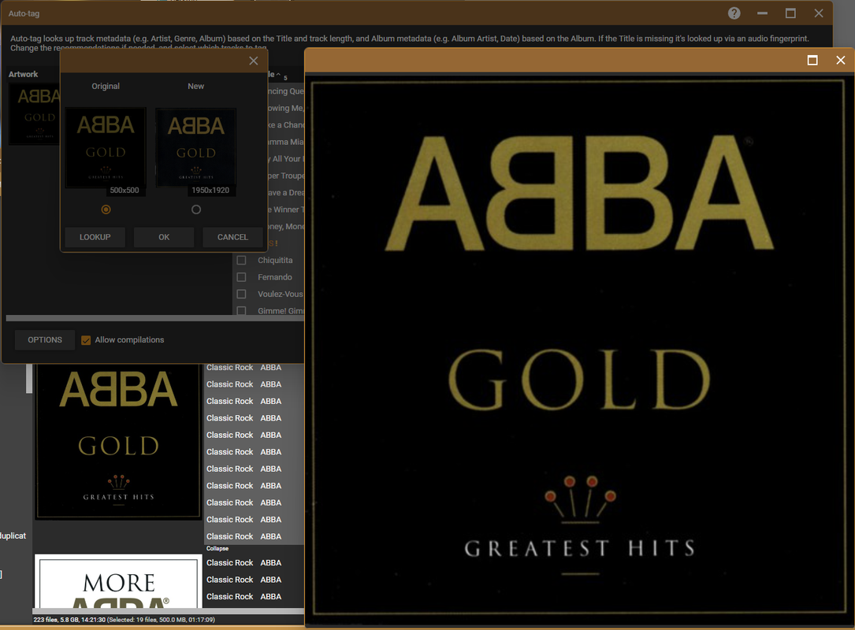Close the large artwork preview window

(x=840, y=60)
